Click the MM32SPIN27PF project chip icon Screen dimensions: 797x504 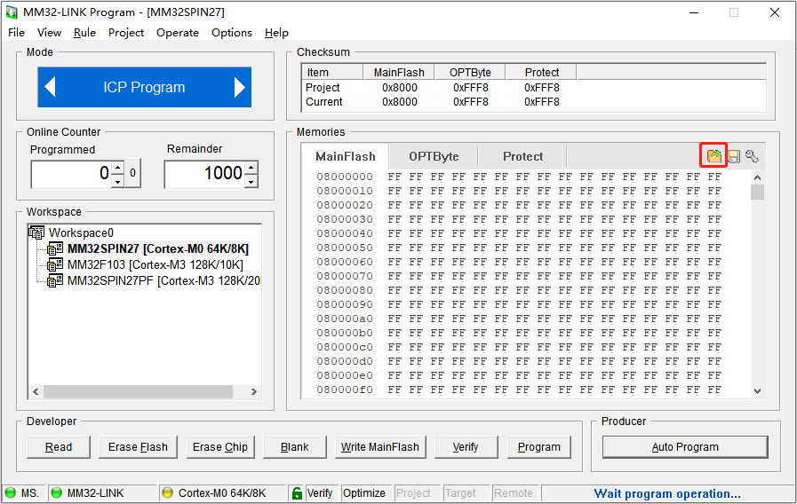point(55,280)
